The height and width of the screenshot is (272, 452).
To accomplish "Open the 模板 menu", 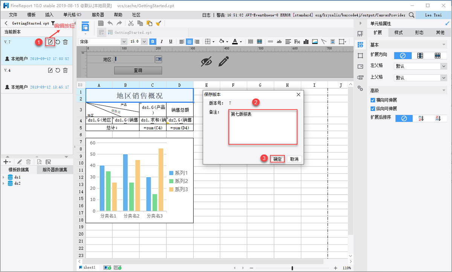I will (x=31, y=15).
